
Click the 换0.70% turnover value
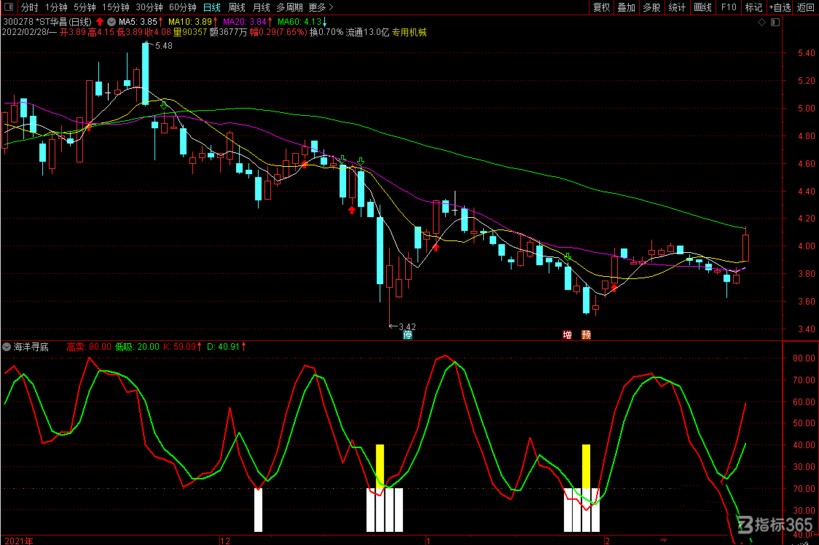click(326, 32)
